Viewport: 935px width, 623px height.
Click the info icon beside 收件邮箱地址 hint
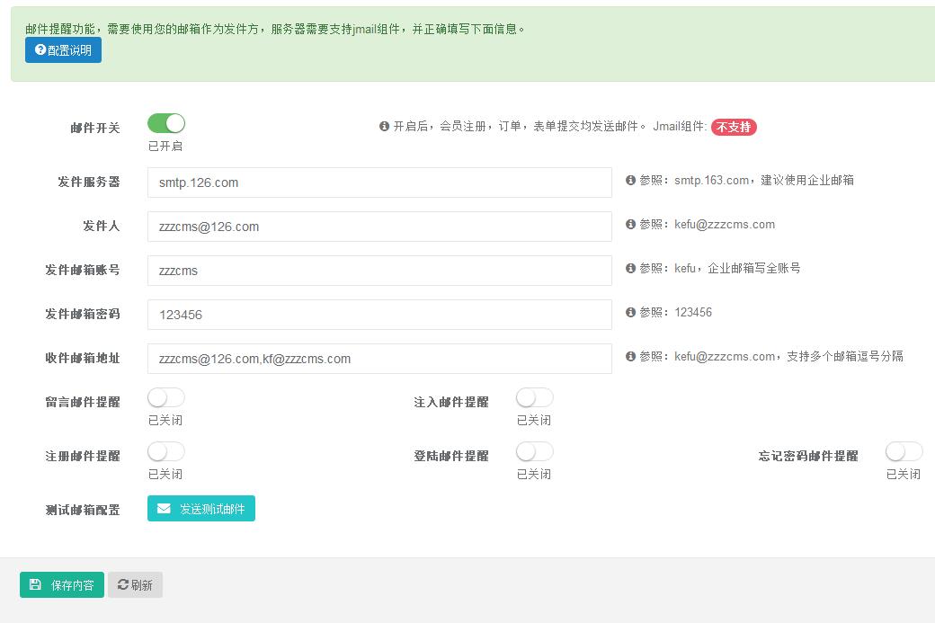(x=631, y=356)
